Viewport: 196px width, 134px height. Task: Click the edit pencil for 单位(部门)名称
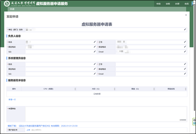coord(185,30)
